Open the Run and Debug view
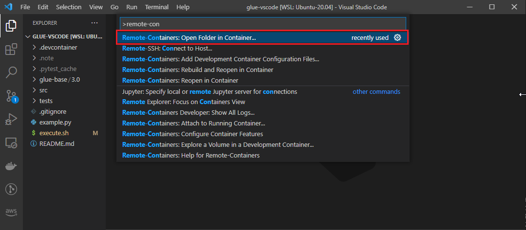The width and height of the screenshot is (526, 230). tap(11, 119)
